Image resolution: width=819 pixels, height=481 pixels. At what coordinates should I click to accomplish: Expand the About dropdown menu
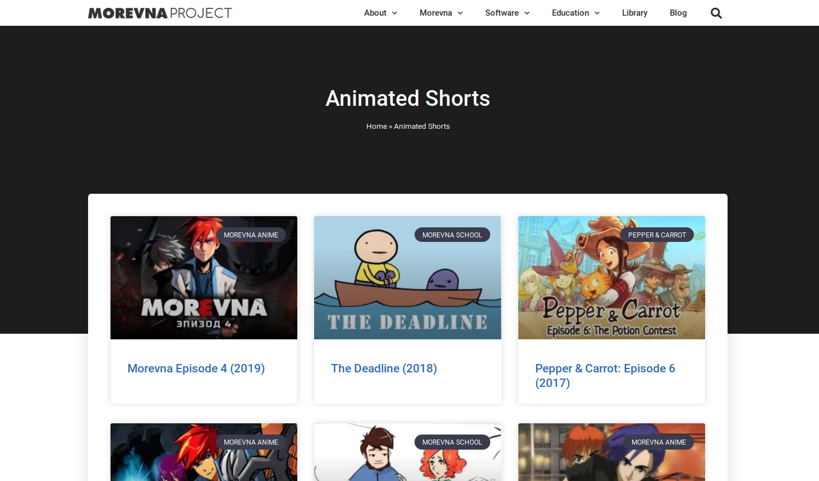pos(380,12)
